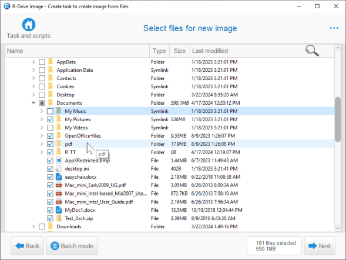Click the AppXRestricted.bmp file icon
This screenshot has height=260, width=346.
[x=59, y=161]
